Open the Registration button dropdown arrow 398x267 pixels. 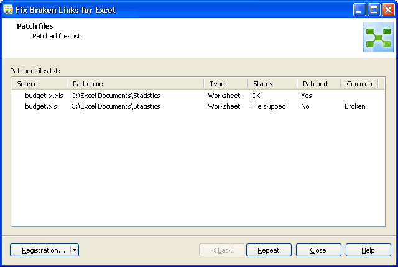click(x=75, y=250)
